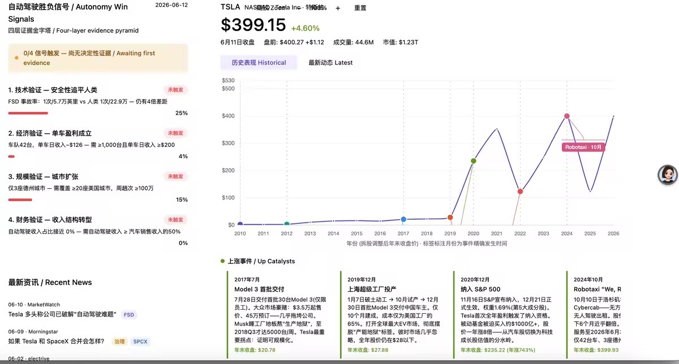
Task: Open the Model 3 首批交付 event card
Action: (x=278, y=314)
